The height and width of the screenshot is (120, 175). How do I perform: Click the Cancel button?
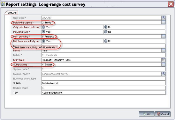tap(163, 114)
